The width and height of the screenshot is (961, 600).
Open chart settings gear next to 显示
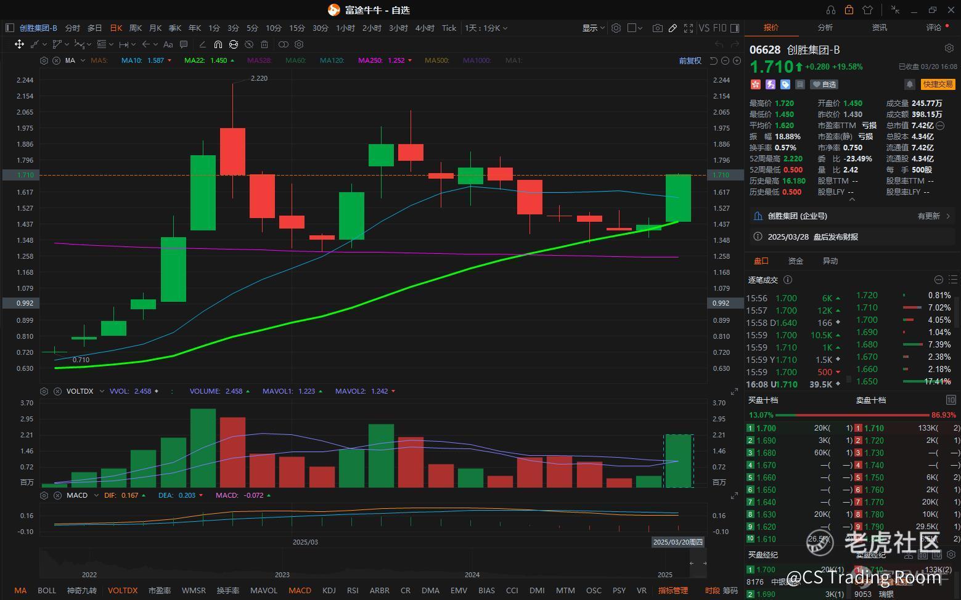(x=616, y=28)
